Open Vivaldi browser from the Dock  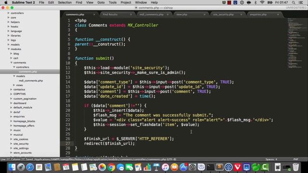[x=237, y=167]
